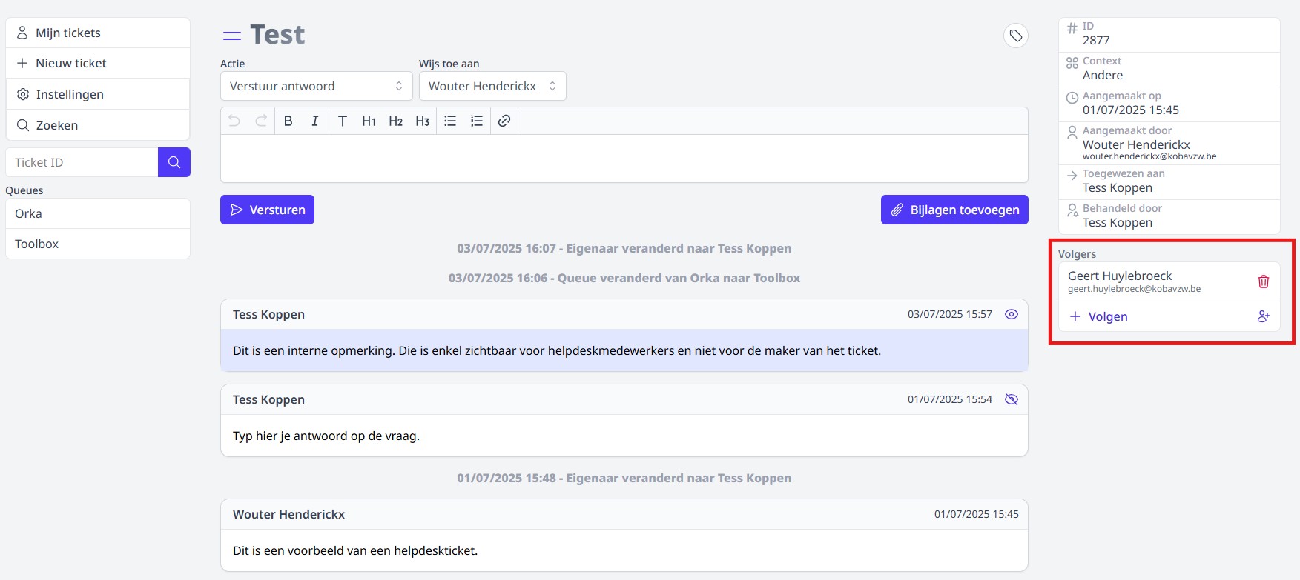Apply italic formatting in editor toolbar
This screenshot has height=580, width=1300.
315,121
